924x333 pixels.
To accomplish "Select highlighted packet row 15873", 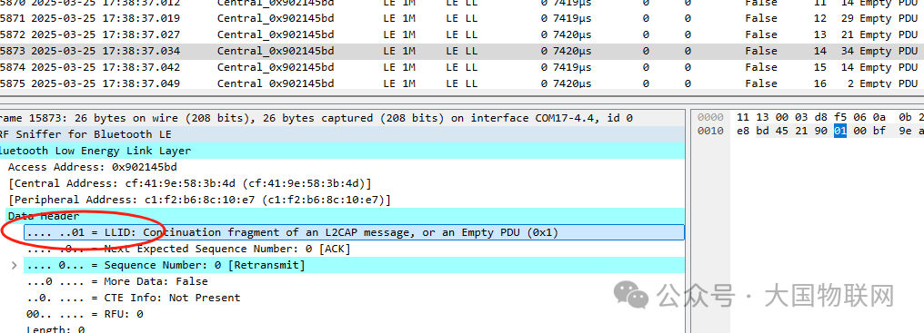I will click(462, 51).
